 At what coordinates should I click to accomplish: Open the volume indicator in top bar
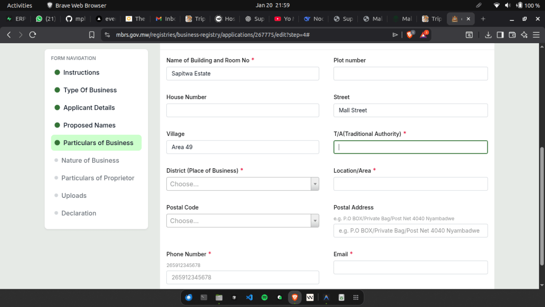508,5
